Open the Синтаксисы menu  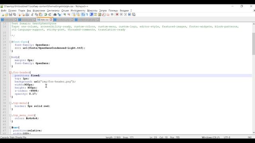pyautogui.click(x=53, y=11)
